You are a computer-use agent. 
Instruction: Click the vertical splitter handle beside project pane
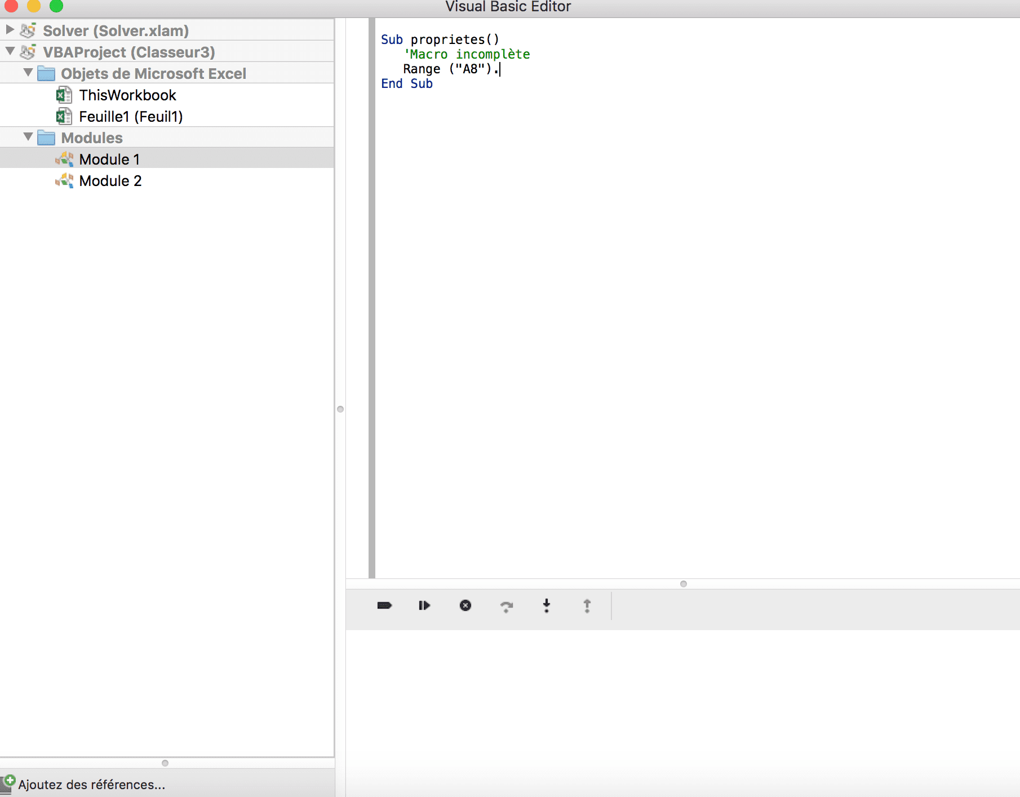click(340, 409)
